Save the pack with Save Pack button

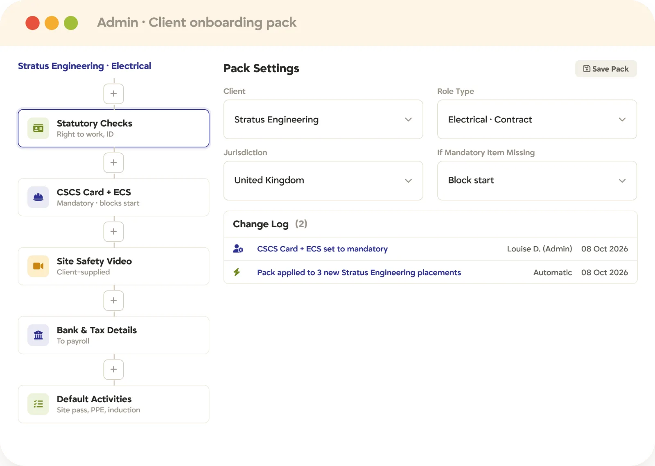coord(606,69)
